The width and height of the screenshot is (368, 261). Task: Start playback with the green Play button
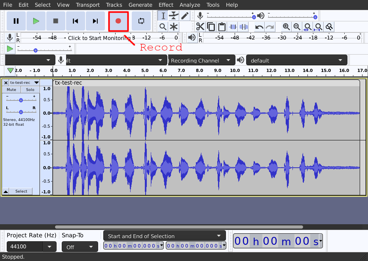[x=36, y=21]
